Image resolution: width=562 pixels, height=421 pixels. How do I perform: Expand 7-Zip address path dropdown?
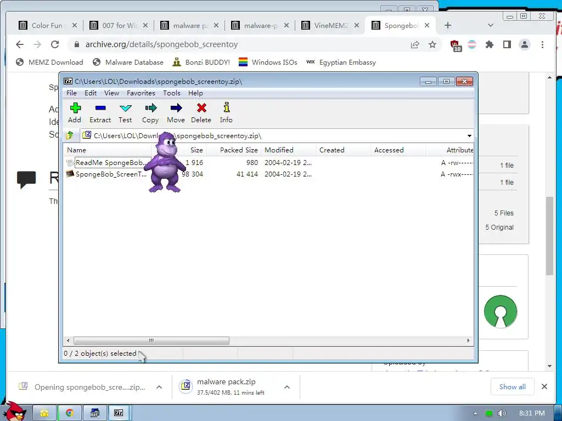coord(469,136)
